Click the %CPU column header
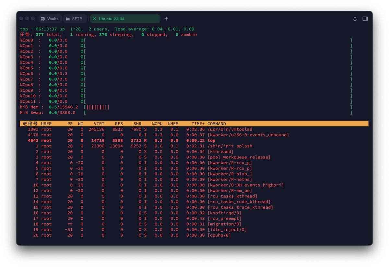Viewport: 389px width, 267px height. pos(157,123)
